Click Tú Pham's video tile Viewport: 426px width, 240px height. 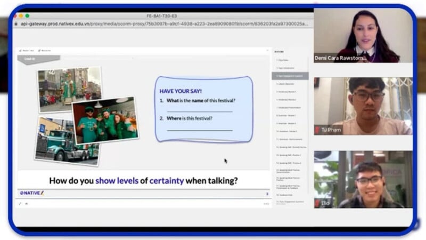point(363,106)
